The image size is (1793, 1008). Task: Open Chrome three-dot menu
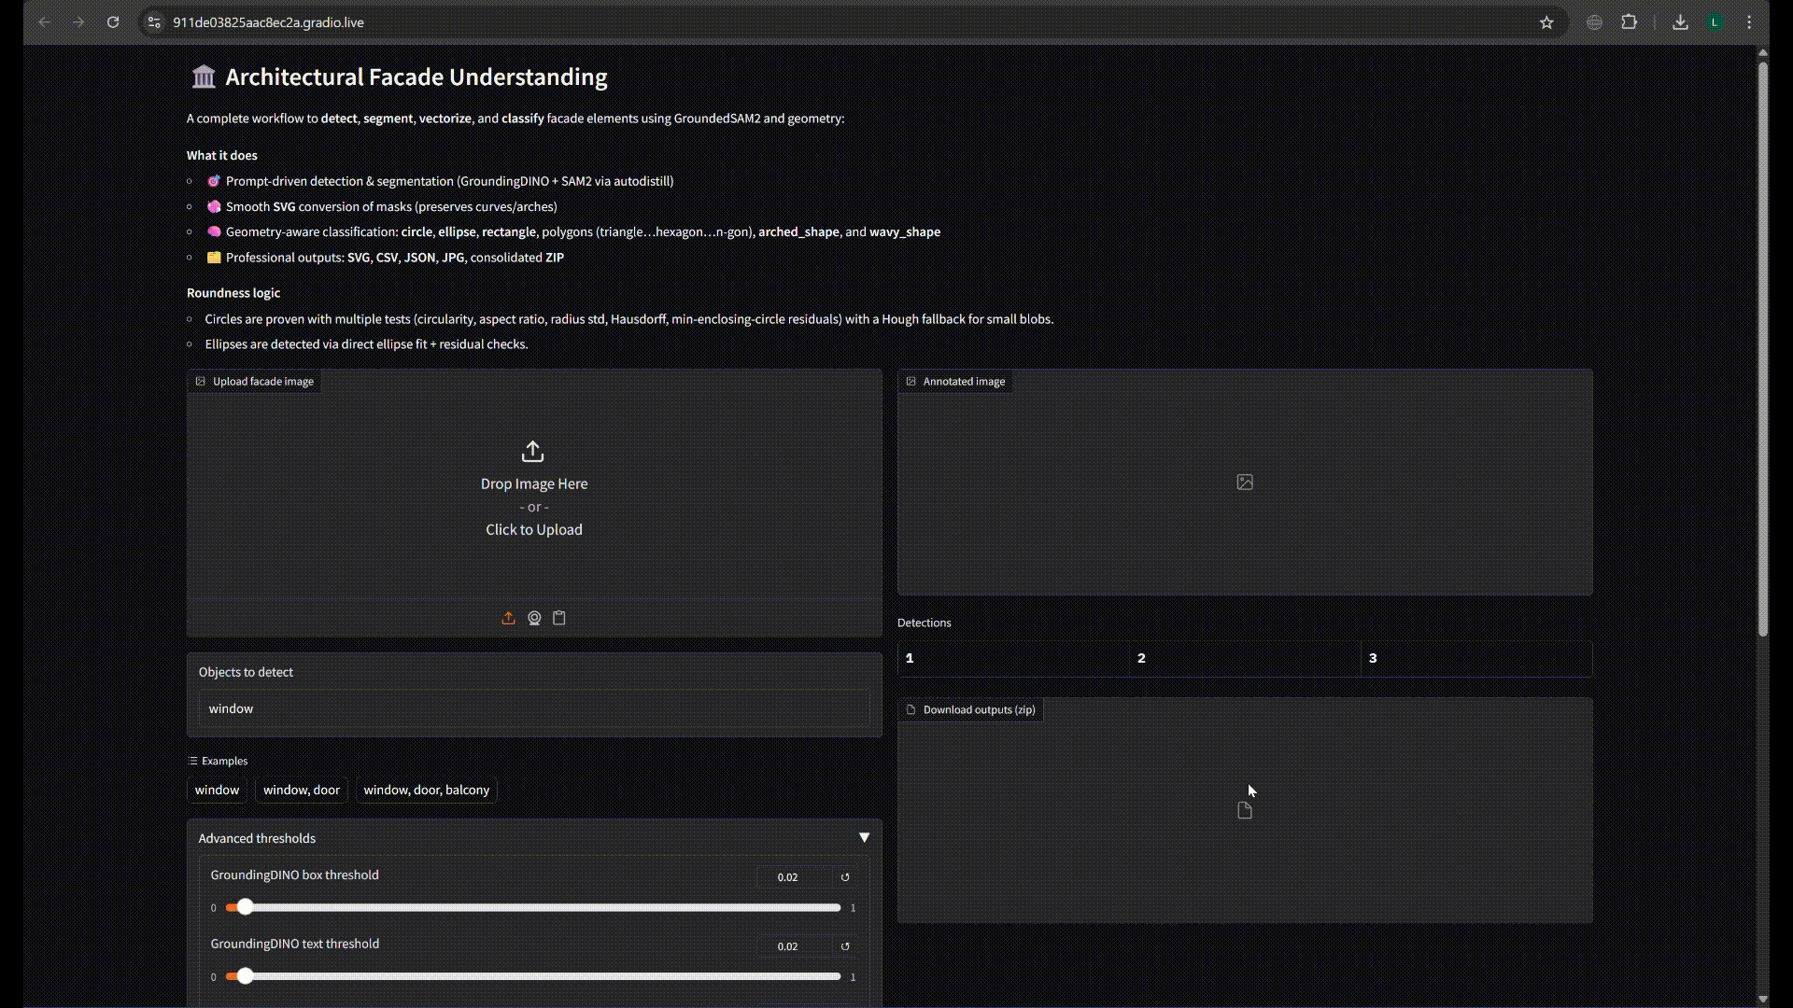(x=1749, y=22)
